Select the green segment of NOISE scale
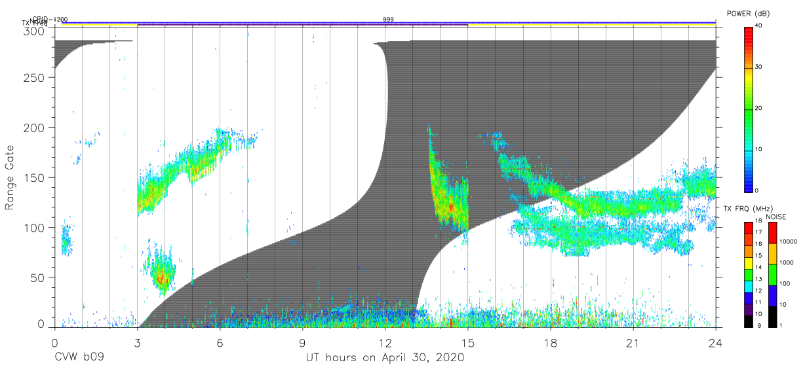This screenshot has height=371, width=805. 772,274
